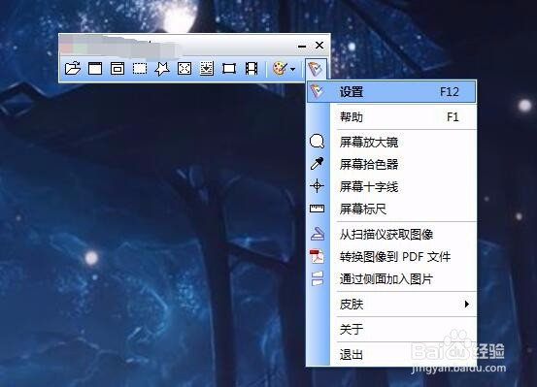
Task: Launch 屏幕拾色器 from menu
Action: [391, 164]
